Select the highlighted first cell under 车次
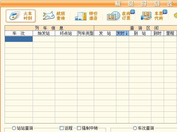Image resolution: width=177 pixels, height=132 pixels. tap(19, 39)
